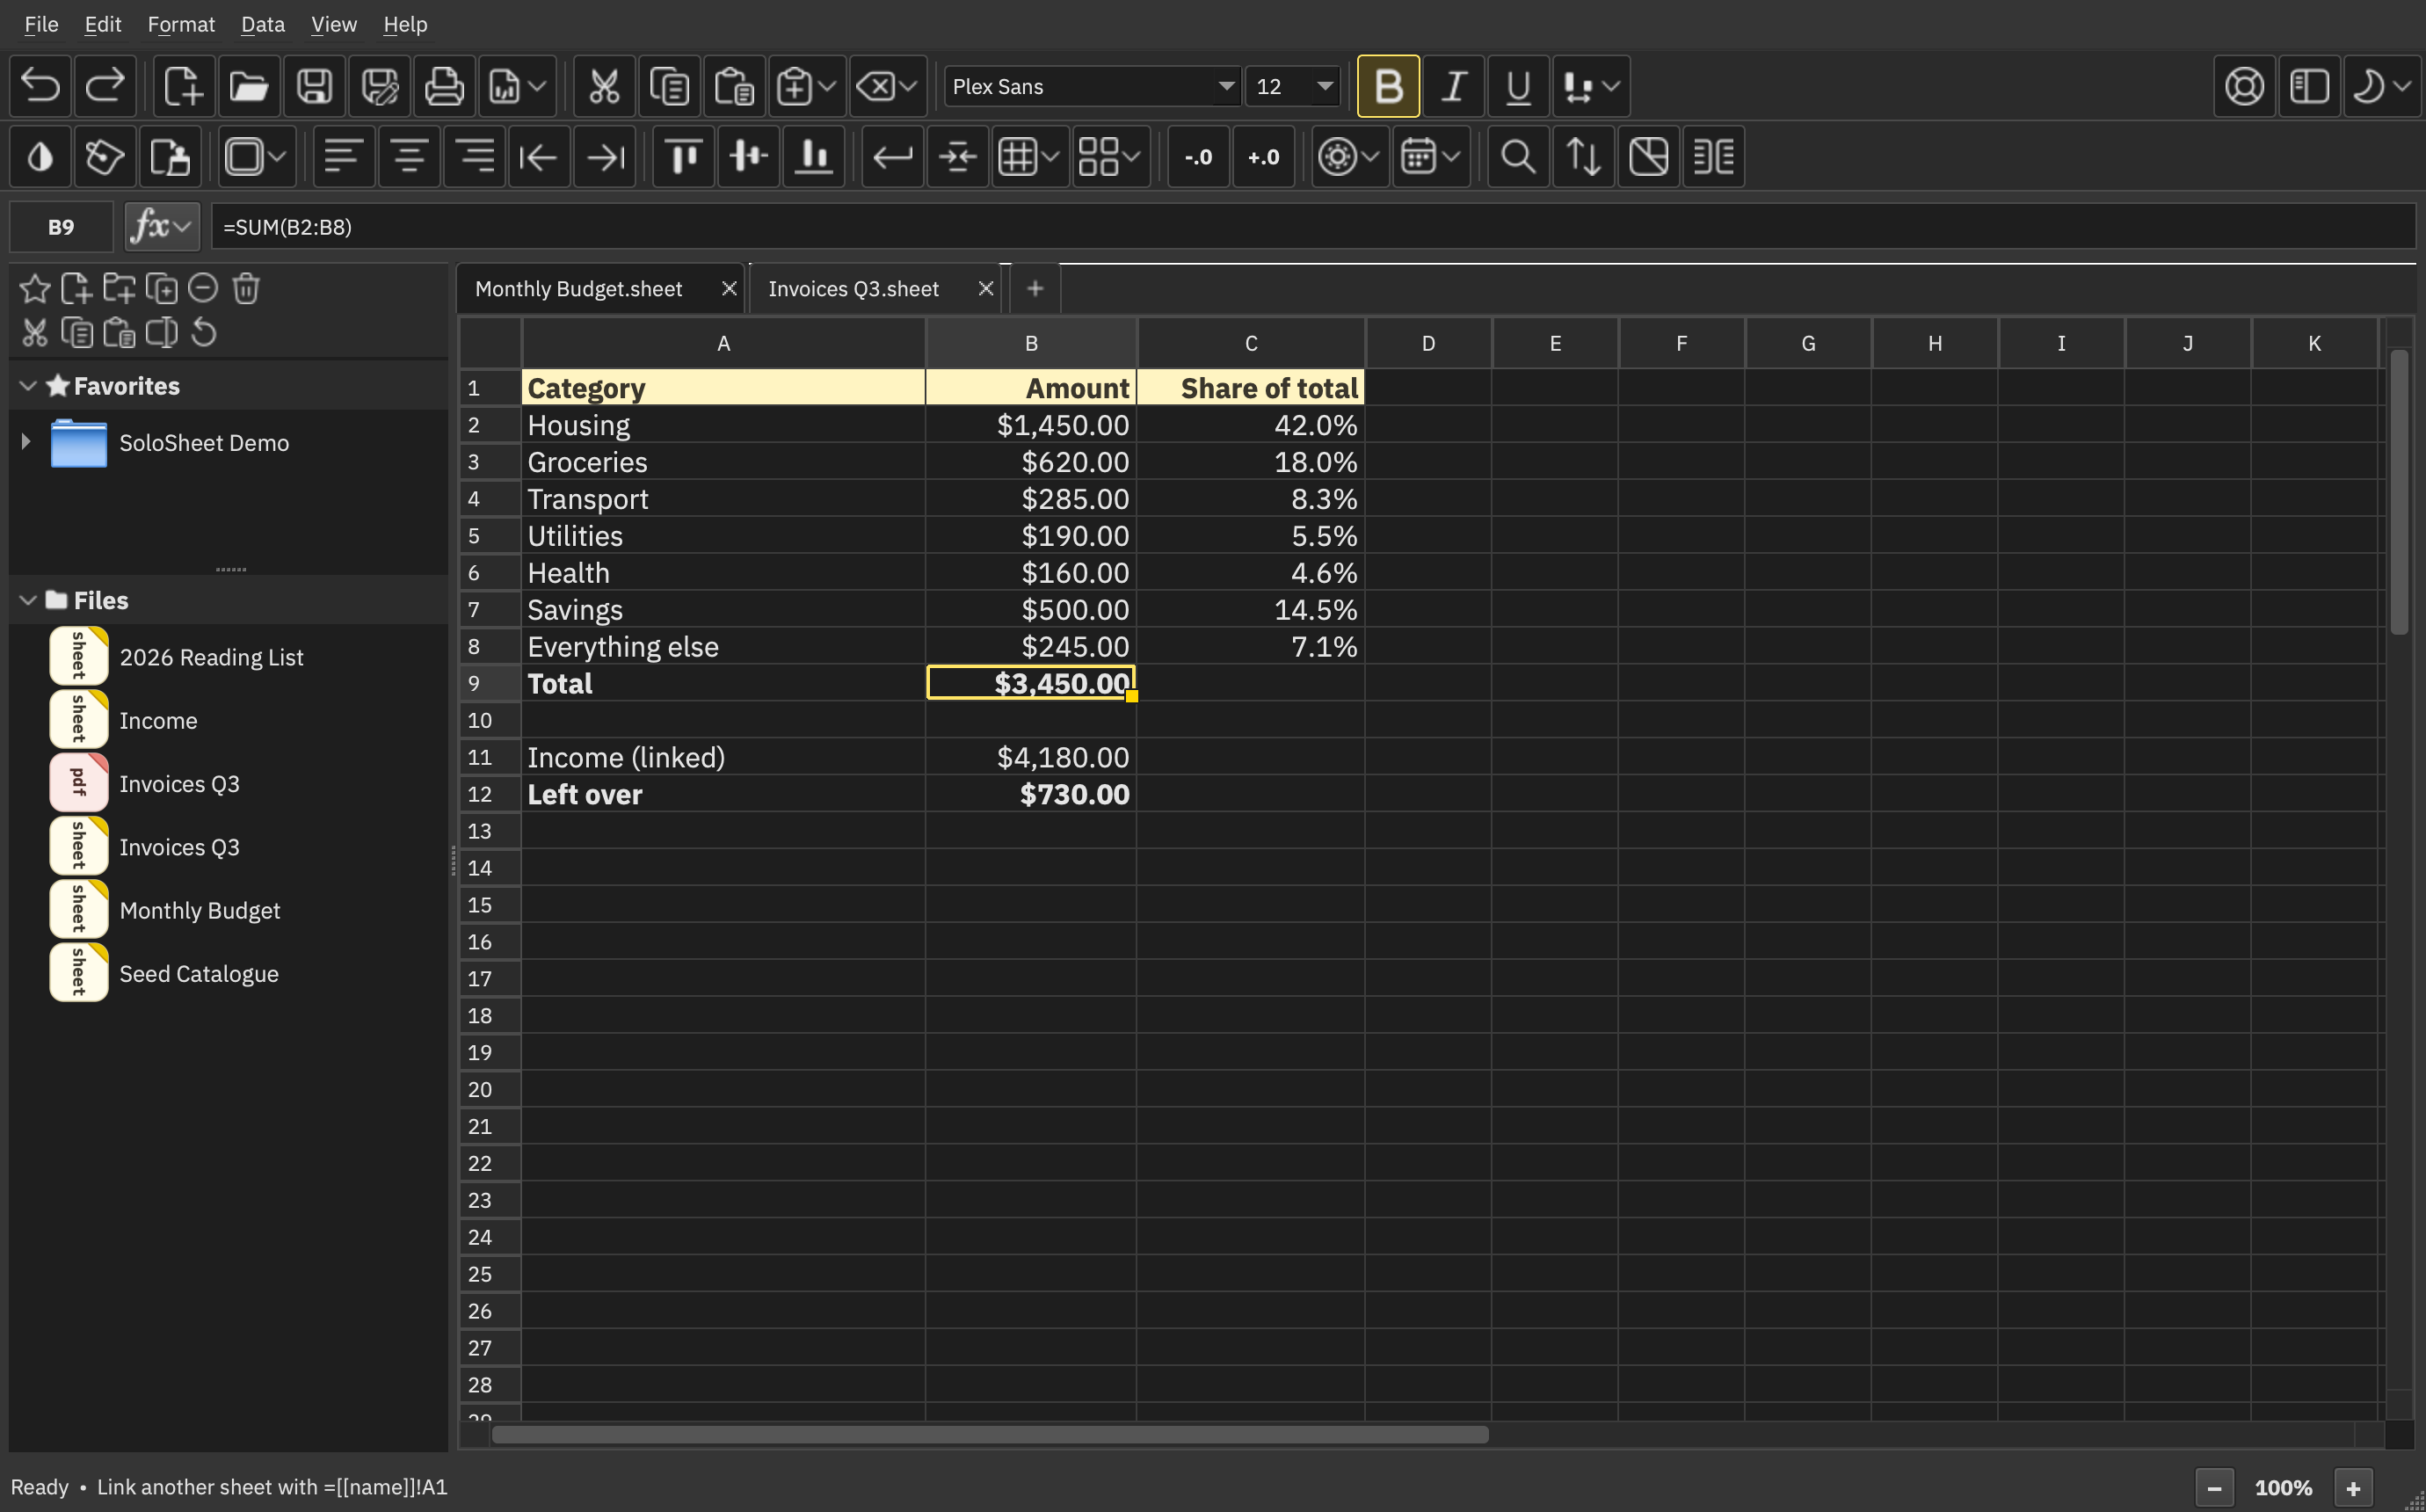
Task: Open the Data menu
Action: tap(263, 24)
